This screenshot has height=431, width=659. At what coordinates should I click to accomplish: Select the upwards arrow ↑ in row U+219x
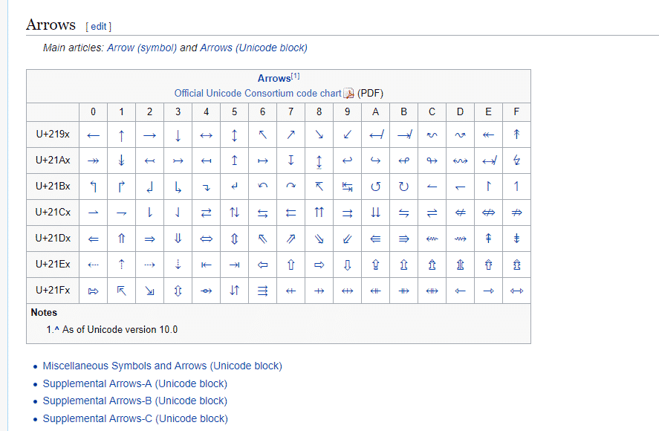tap(121, 135)
